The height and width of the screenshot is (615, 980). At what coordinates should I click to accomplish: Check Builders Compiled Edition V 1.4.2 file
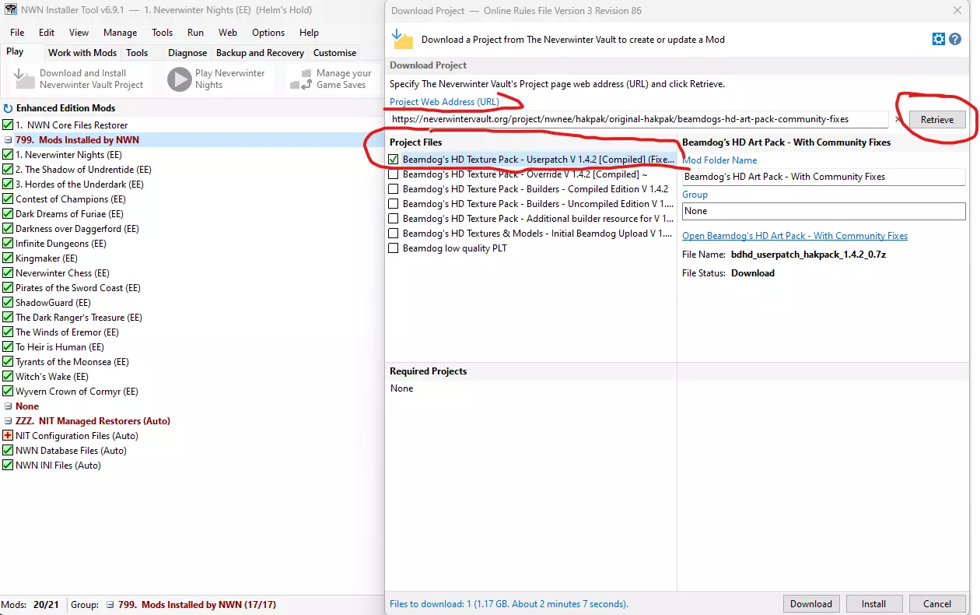point(394,189)
